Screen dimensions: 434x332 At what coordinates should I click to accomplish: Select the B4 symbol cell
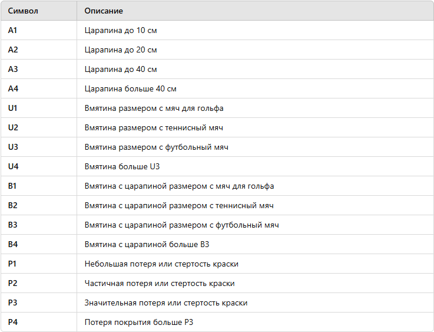pyautogui.click(x=39, y=244)
